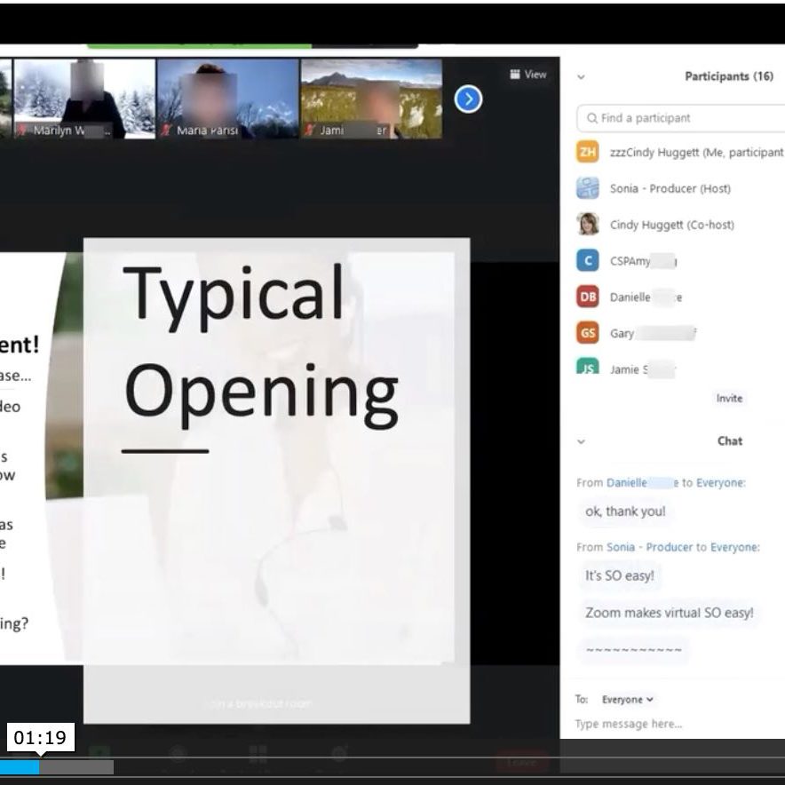Click Sonia - Producer's host avatar icon
Screen dimensions: 785x785
click(x=587, y=188)
